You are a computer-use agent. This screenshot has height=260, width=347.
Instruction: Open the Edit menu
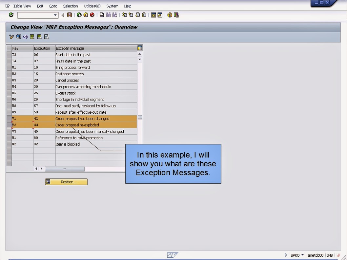40,6
